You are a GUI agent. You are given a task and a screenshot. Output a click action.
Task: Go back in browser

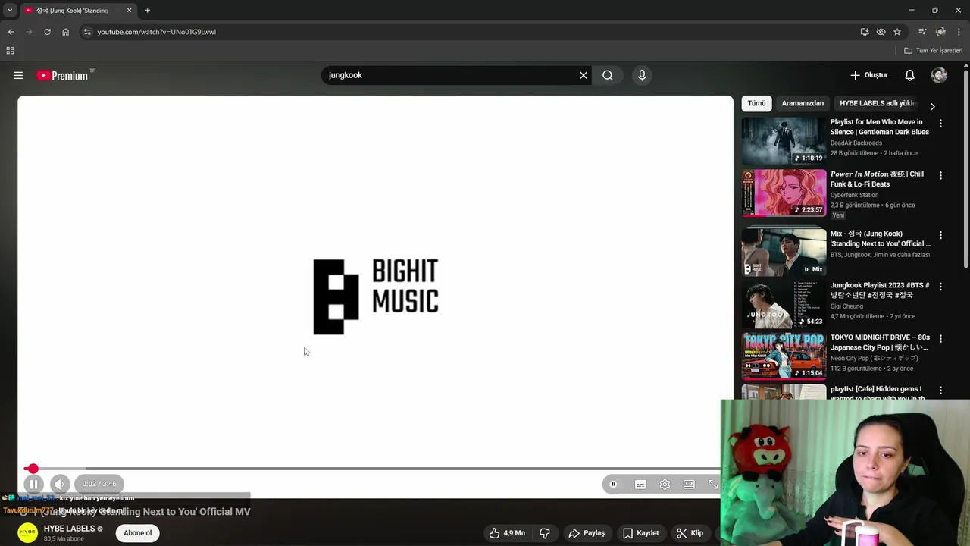pyautogui.click(x=11, y=32)
